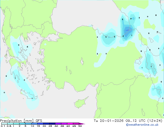Pick the legend swatch between 15 and 20

[40, 124]
